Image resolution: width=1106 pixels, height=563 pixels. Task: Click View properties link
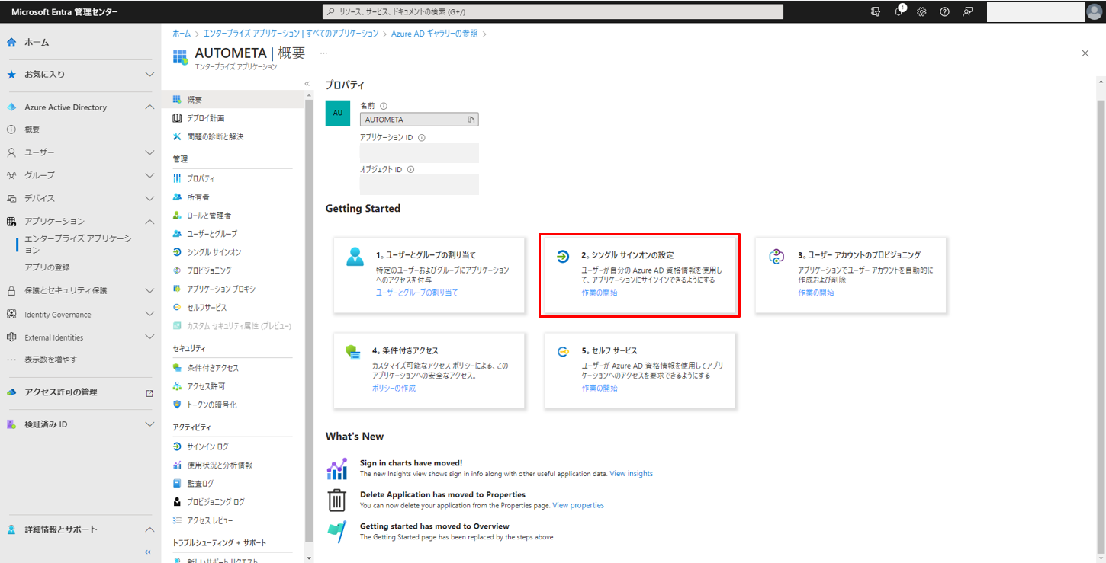pos(578,505)
